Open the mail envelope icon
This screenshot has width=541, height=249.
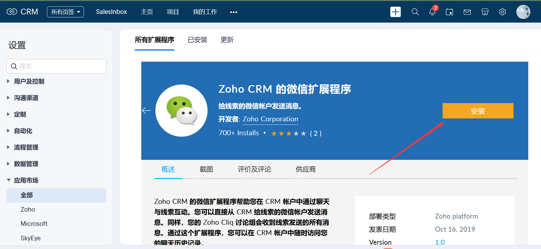tap(467, 12)
